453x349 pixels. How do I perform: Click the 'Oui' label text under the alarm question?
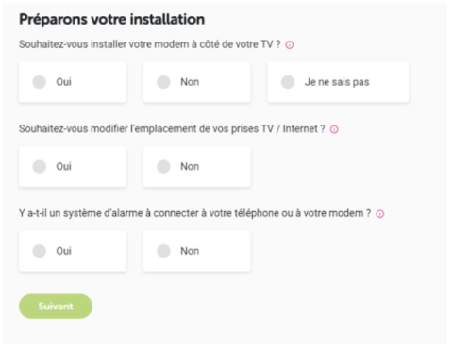64,251
